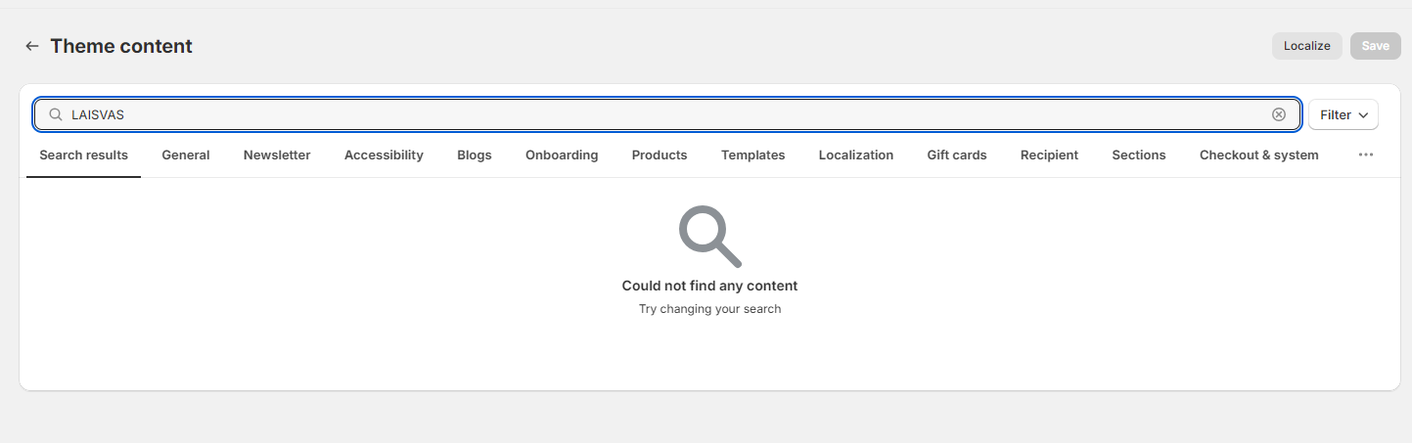Open the Products tab

[x=660, y=155]
